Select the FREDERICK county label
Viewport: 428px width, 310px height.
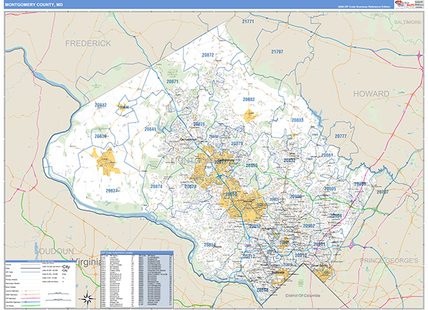click(x=88, y=44)
